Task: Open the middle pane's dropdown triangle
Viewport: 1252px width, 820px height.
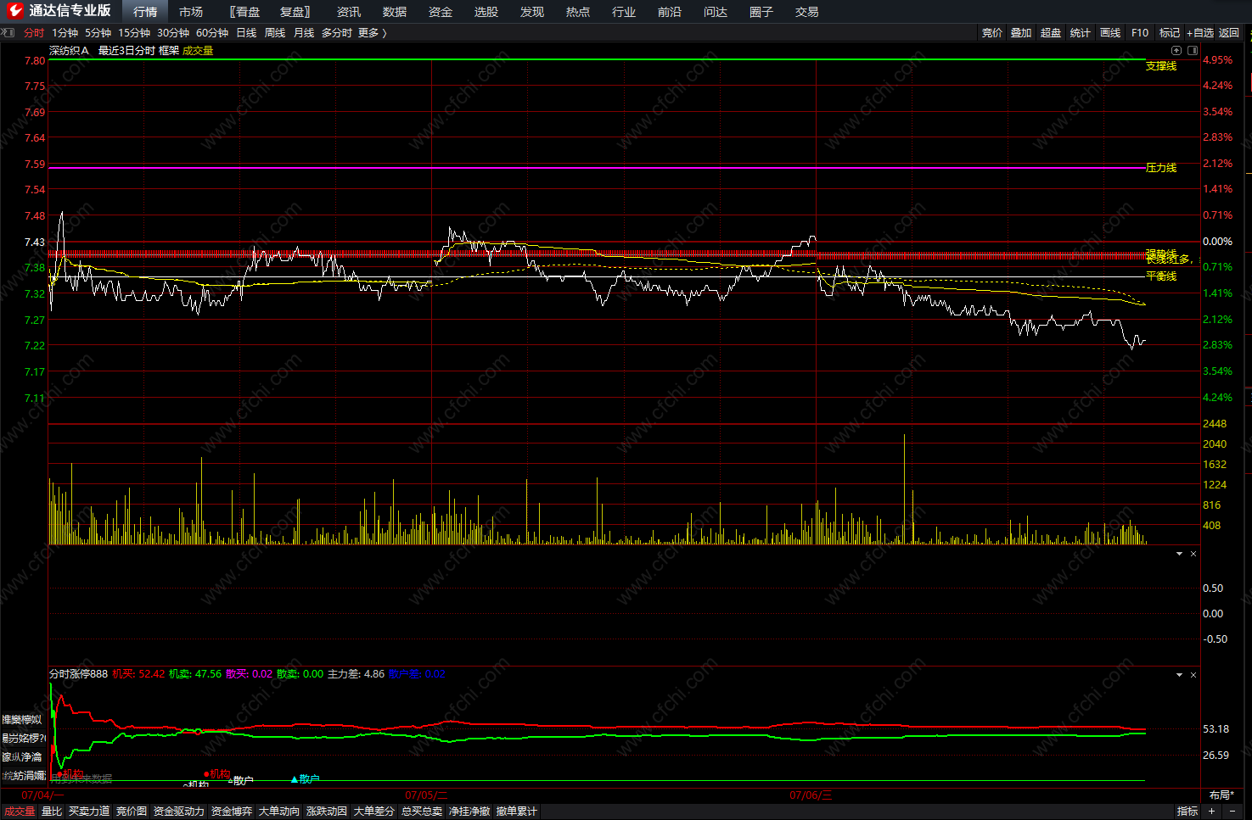Action: [x=1179, y=554]
